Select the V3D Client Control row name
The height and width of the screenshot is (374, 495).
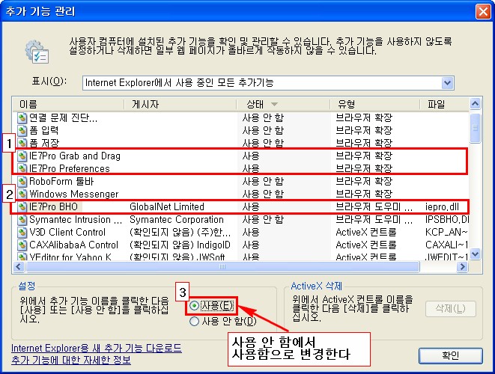[67, 232]
